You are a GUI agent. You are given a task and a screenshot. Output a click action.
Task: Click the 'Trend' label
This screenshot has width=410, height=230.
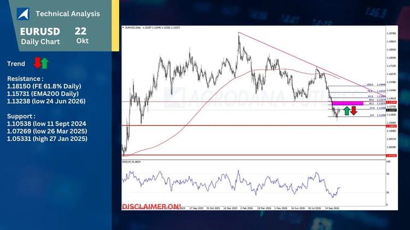click(x=16, y=64)
